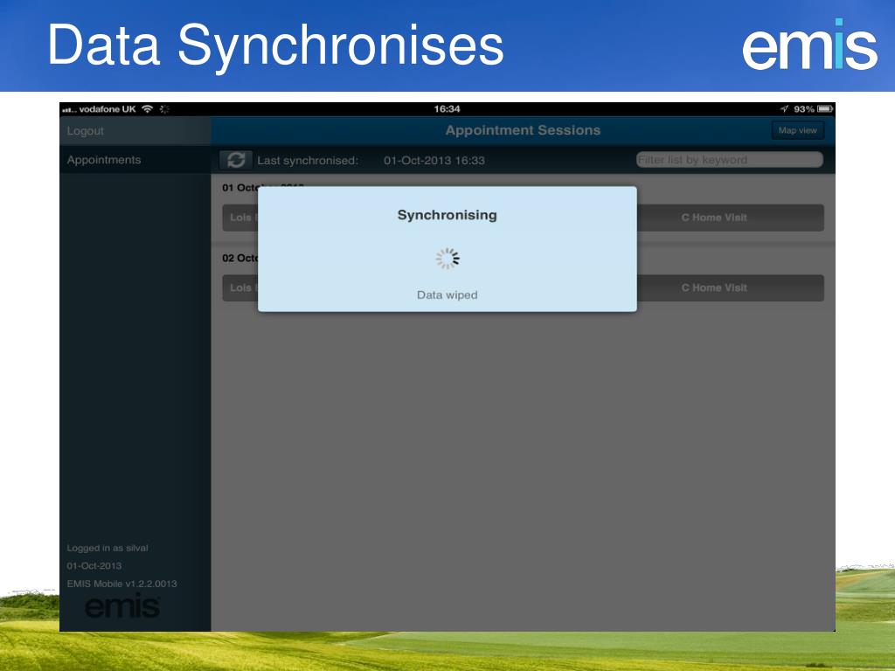Open Appointments in the sidebar
The height and width of the screenshot is (671, 895).
click(x=103, y=160)
